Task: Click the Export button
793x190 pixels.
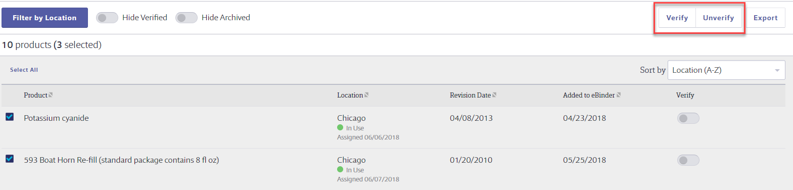Action: (x=766, y=18)
